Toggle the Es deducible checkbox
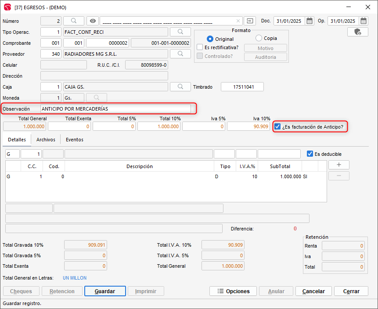The height and width of the screenshot is (309, 378). 310,154
